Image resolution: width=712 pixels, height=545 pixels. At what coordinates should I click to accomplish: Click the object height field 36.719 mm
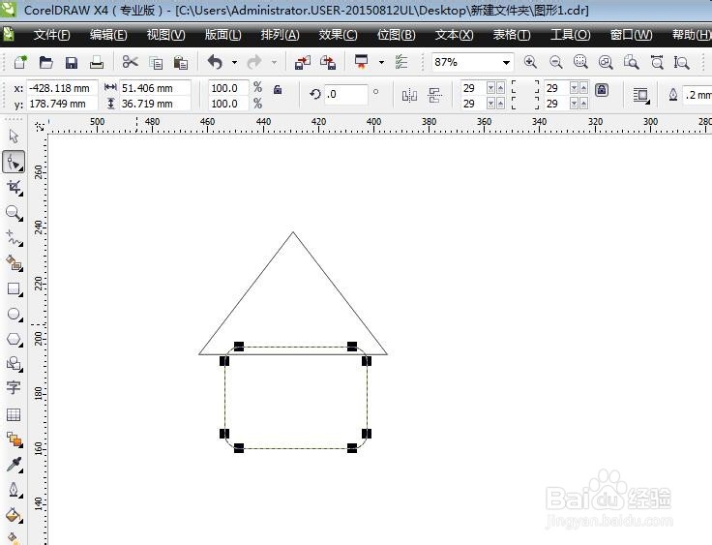coord(155,104)
